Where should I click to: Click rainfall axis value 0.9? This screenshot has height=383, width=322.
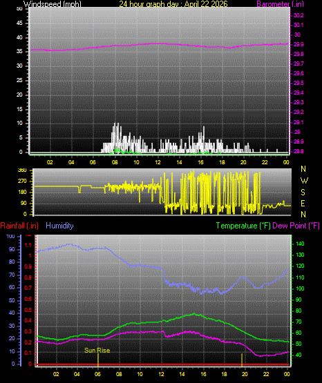coord(28,266)
